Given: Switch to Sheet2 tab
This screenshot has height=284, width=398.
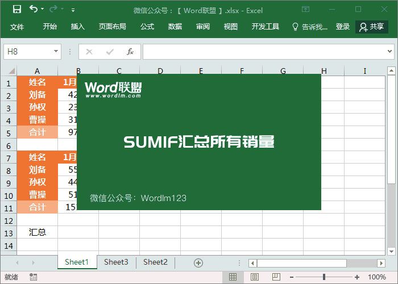Looking at the screenshot, I should point(155,262).
